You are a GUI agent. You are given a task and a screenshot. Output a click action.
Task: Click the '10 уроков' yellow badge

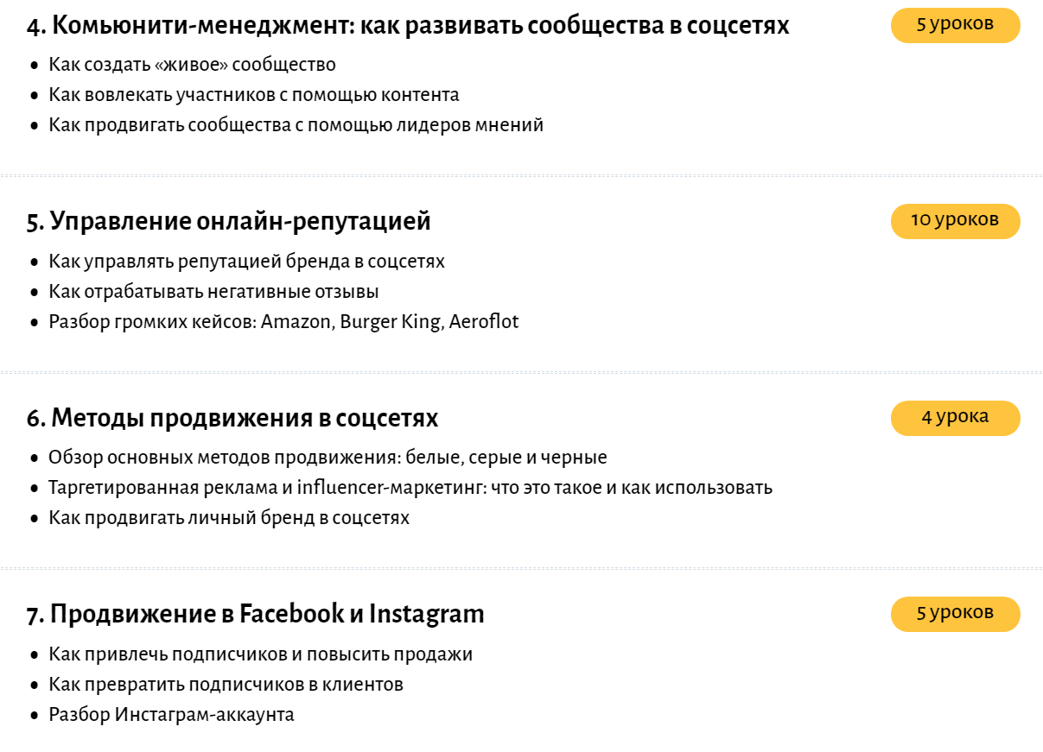click(955, 221)
